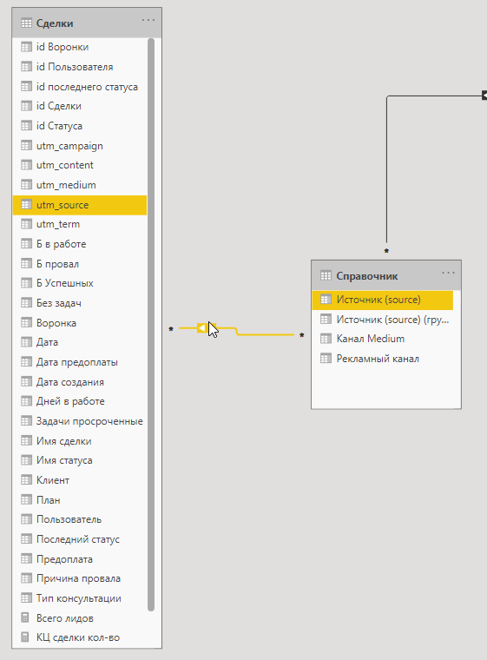Select the Задачи просроченные field
Image resolution: width=487 pixels, height=660 pixels.
click(x=80, y=421)
